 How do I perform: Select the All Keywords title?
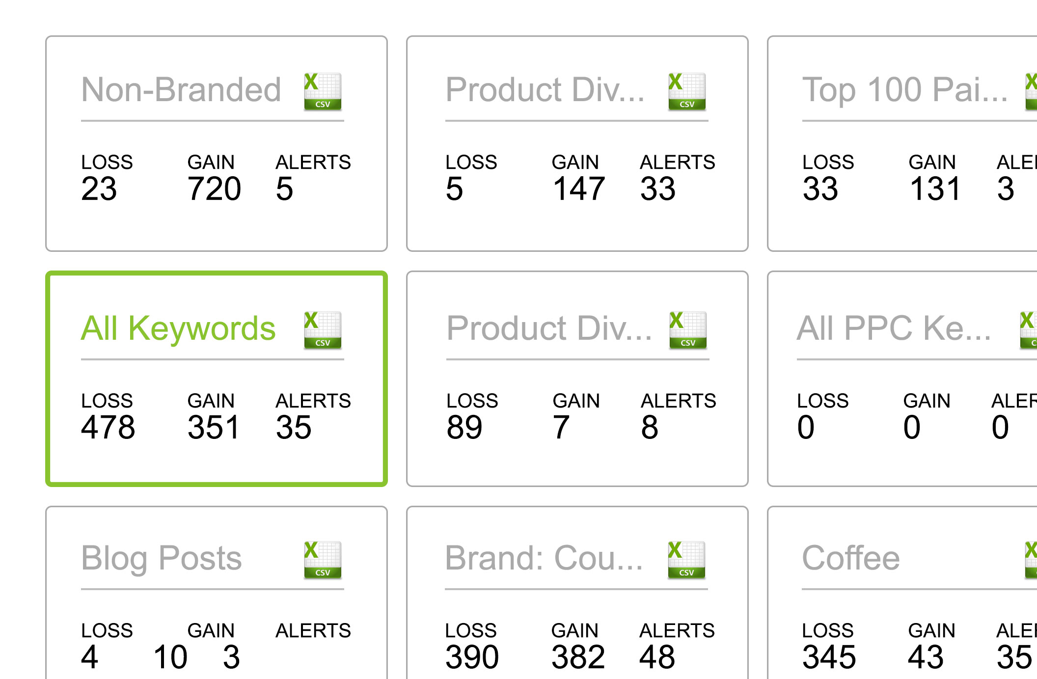[178, 328]
